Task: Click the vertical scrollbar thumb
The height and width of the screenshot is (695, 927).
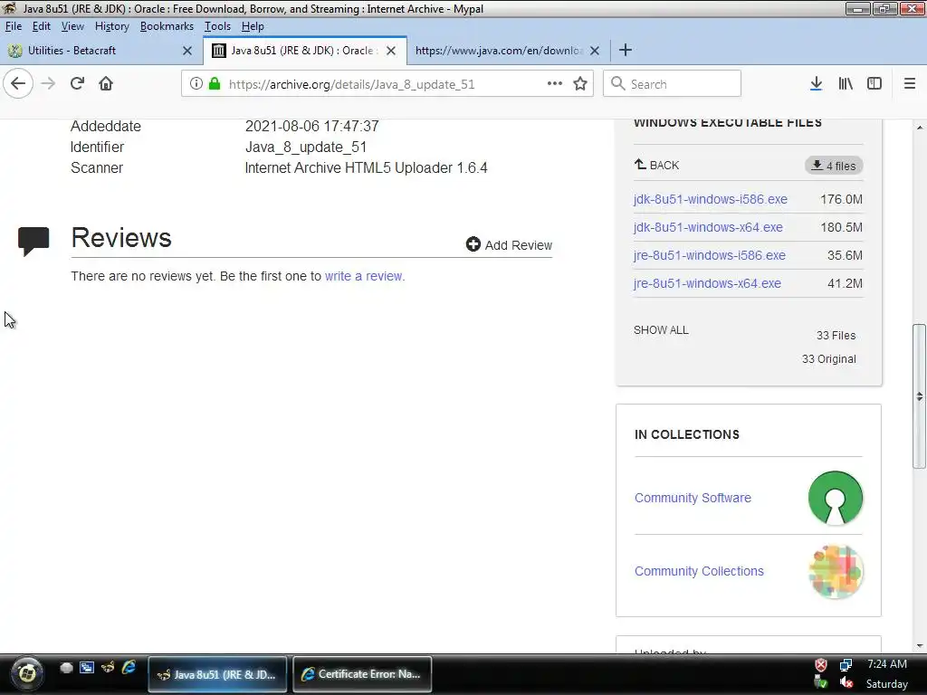Action: (919, 395)
